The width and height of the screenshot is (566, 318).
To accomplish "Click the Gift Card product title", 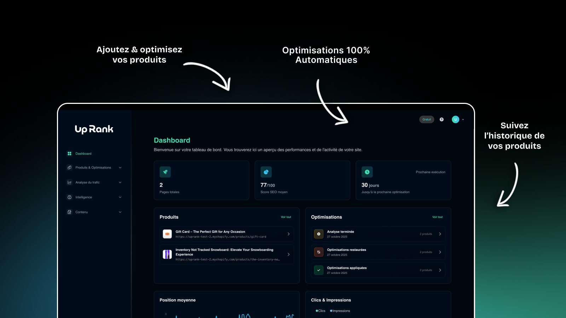I will [210, 232].
